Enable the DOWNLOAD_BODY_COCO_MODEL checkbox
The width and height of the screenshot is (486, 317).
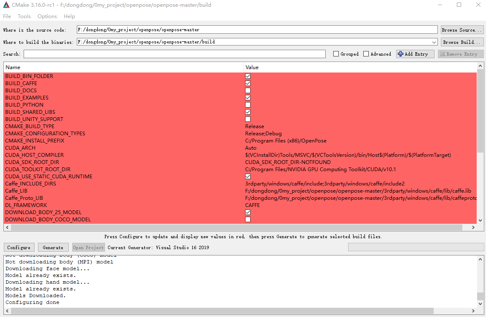(248, 220)
